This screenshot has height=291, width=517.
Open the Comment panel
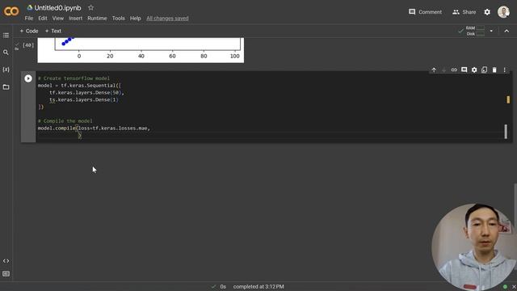point(425,12)
